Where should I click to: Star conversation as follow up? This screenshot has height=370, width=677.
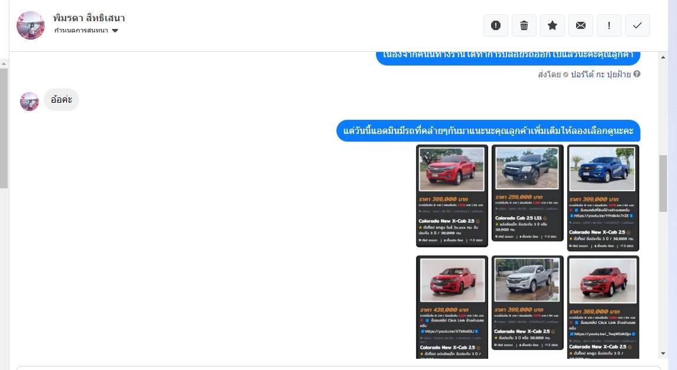click(x=552, y=25)
